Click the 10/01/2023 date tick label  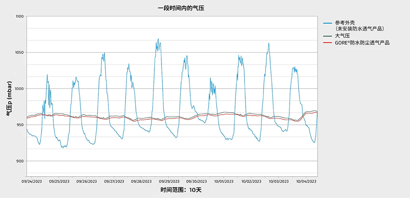pyautogui.click(x=223, y=181)
